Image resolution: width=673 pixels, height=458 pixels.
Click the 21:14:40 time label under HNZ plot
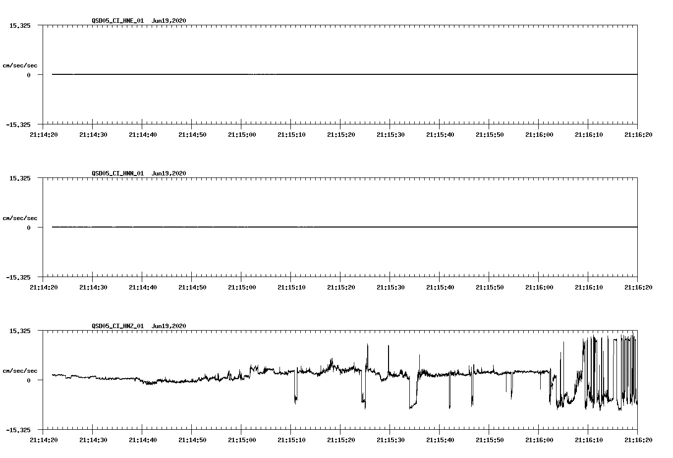[x=143, y=440]
